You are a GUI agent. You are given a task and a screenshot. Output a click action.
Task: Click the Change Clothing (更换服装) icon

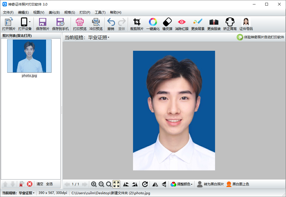(214, 22)
